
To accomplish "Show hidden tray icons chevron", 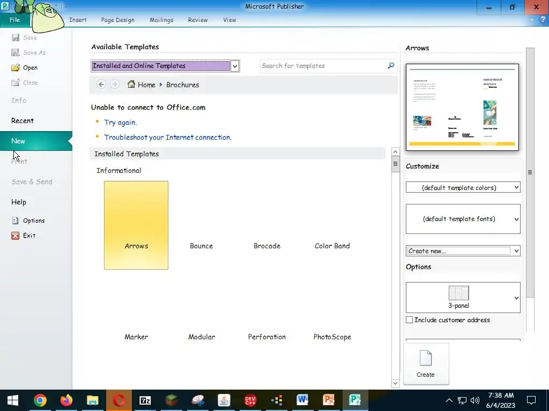I will pos(449,400).
